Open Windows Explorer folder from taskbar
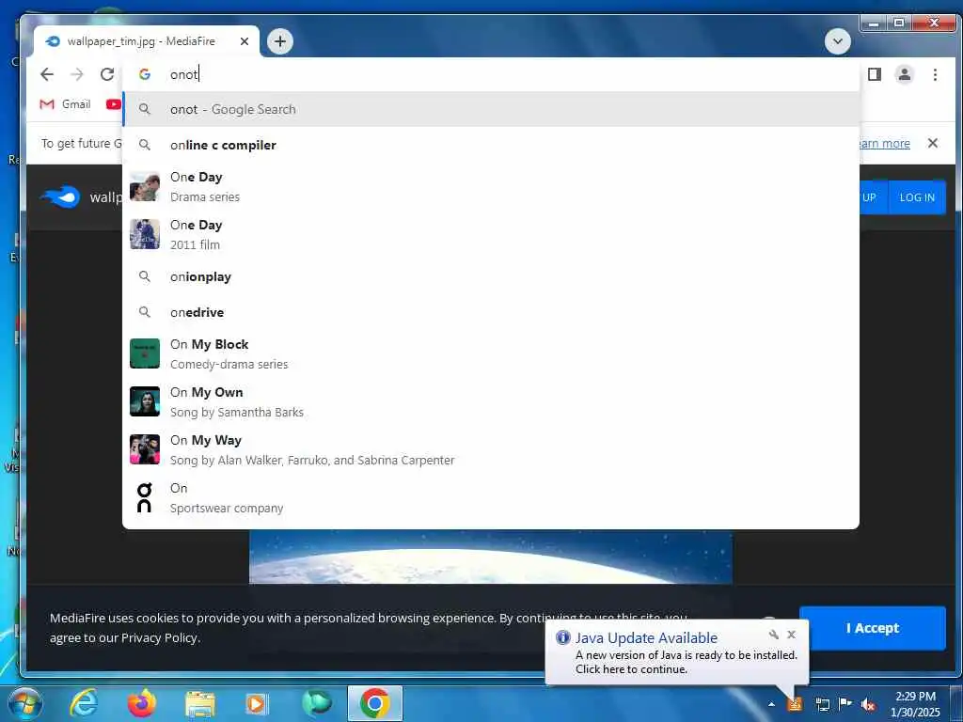This screenshot has width=963, height=722. 200,705
